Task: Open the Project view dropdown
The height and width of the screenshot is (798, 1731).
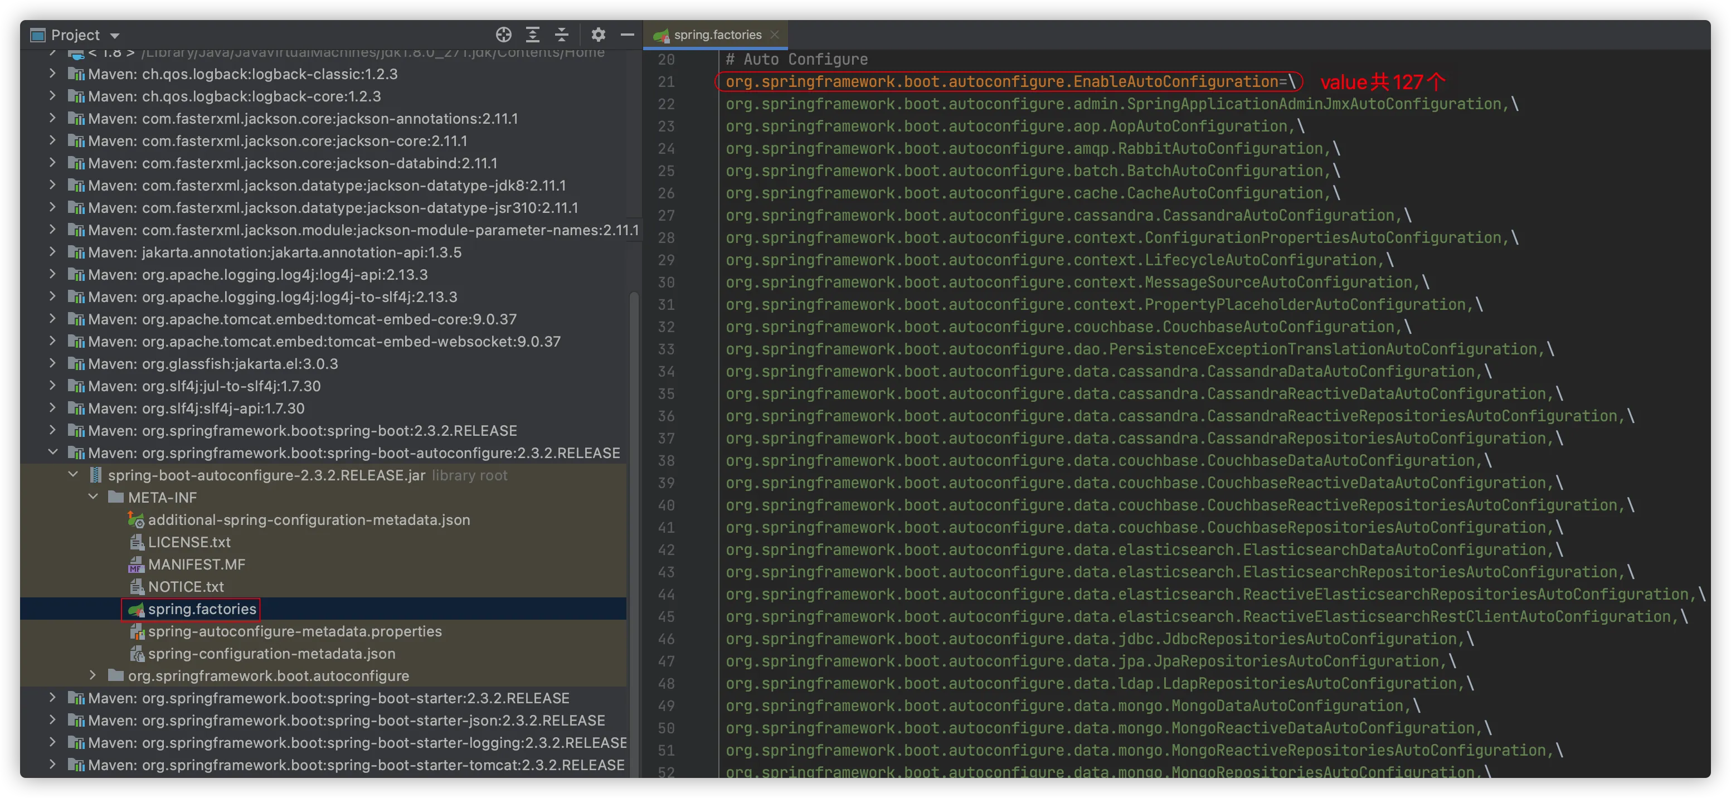Action: [115, 36]
